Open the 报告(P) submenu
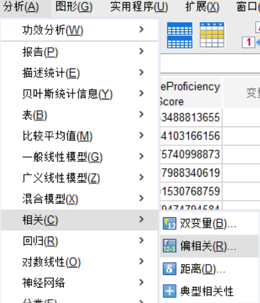The image size is (260, 303). tap(79, 52)
